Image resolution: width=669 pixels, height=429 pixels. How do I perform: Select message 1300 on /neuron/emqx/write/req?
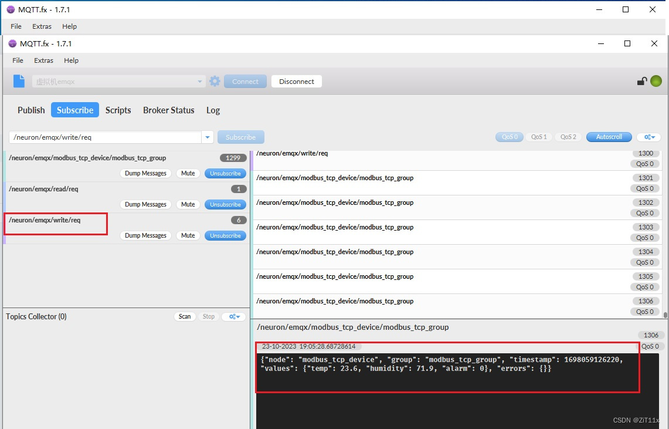coord(457,160)
